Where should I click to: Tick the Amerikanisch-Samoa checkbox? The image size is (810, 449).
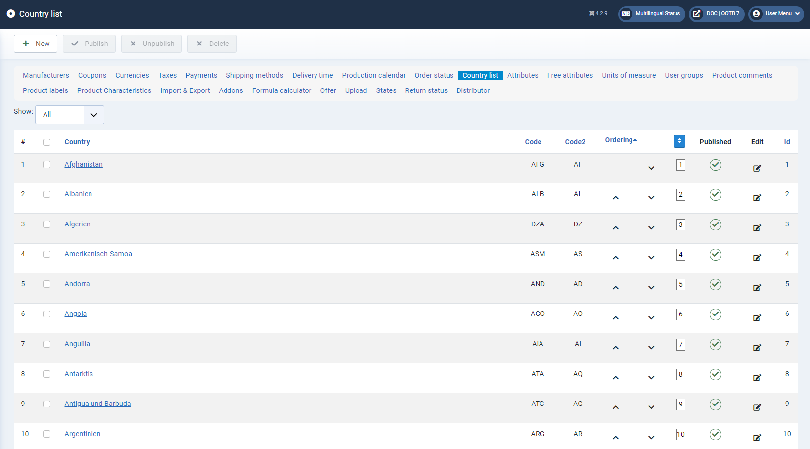click(46, 254)
